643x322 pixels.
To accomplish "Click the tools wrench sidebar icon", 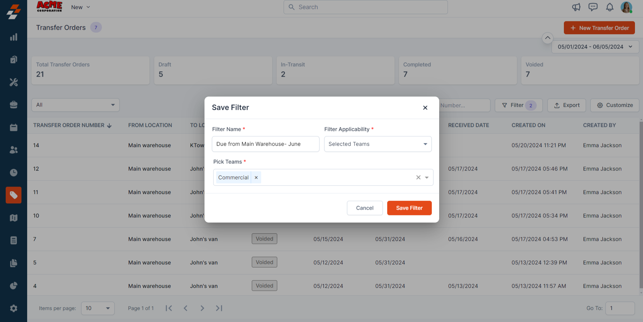I will click(x=13, y=82).
